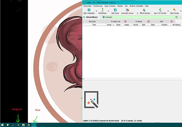The height and width of the screenshot is (127, 182).
Task: Sort by the Words column header
Action: click(136, 25)
